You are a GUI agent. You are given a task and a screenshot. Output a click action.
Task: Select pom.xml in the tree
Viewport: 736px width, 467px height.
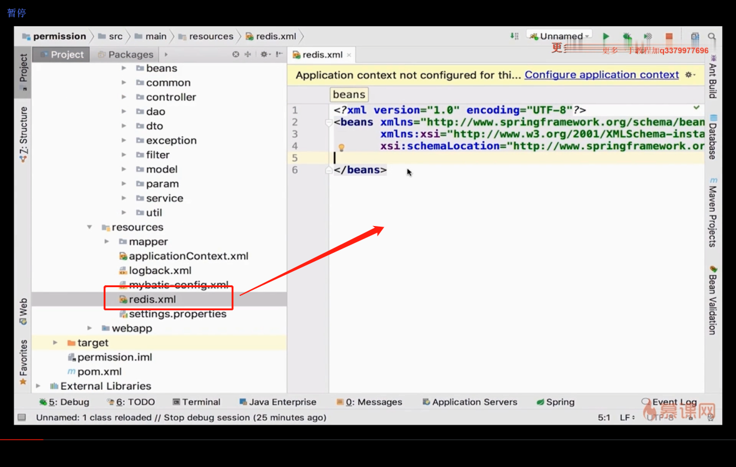[x=94, y=371]
